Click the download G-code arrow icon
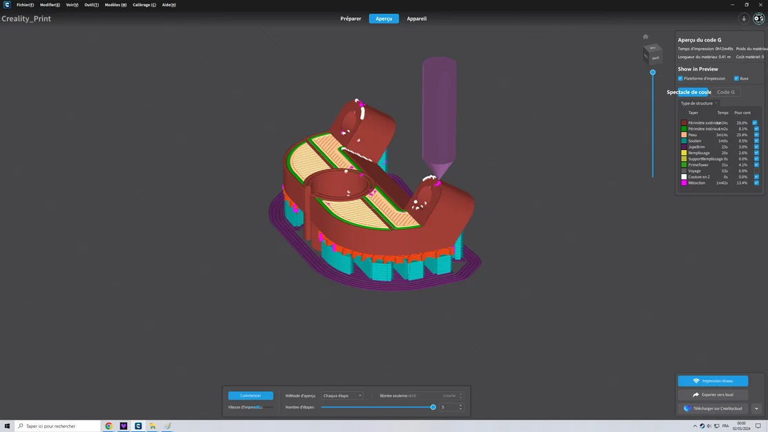Screen dimensions: 768x432 point(744,19)
